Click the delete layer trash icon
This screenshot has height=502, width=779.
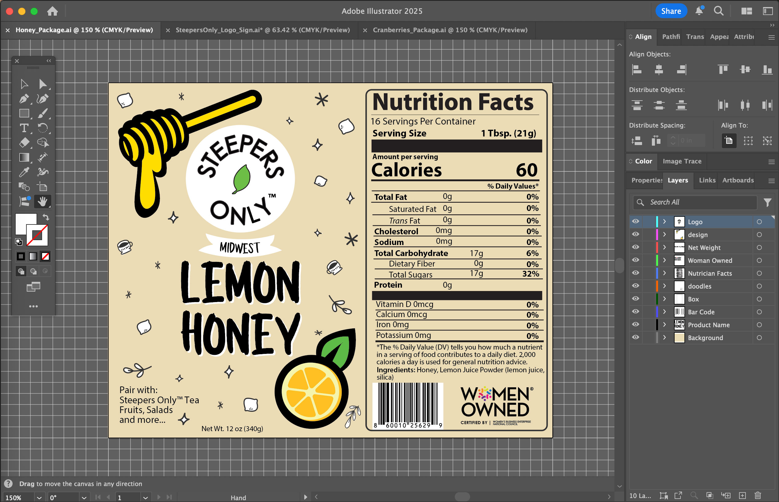point(758,495)
